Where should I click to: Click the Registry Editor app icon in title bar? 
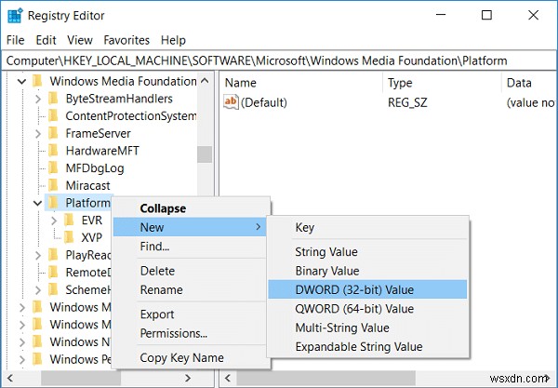[x=16, y=16]
